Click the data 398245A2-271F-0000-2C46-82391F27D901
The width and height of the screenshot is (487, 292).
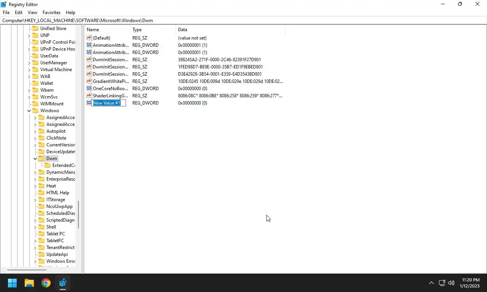click(220, 59)
